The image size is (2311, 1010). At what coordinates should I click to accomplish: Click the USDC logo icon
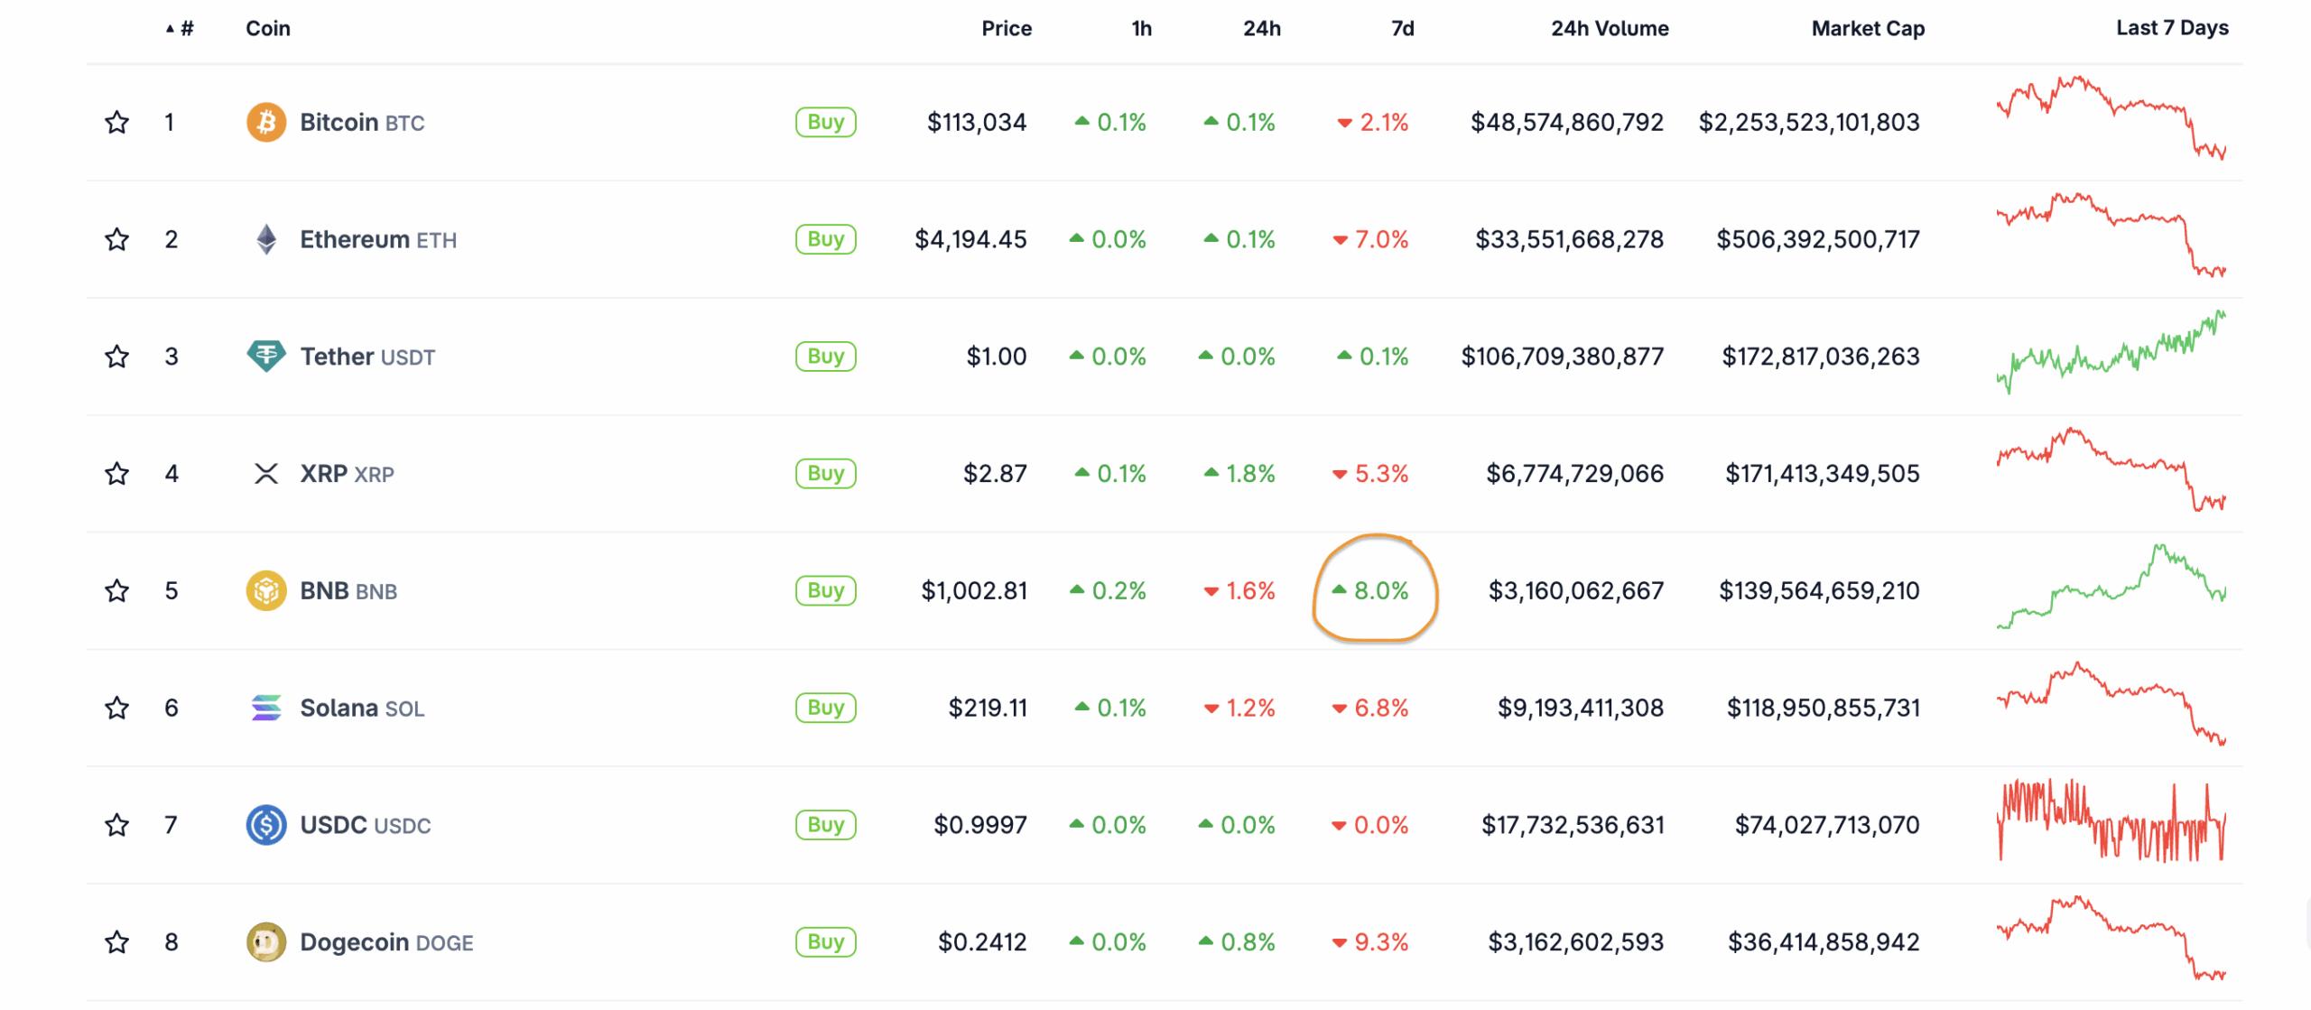click(x=265, y=825)
